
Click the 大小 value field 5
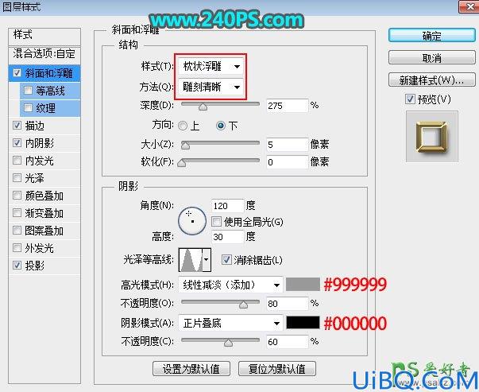[287, 145]
